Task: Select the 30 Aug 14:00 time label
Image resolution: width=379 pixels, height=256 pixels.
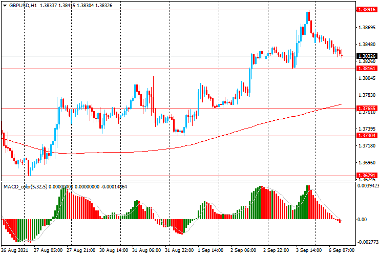Action: pyautogui.click(x=114, y=250)
